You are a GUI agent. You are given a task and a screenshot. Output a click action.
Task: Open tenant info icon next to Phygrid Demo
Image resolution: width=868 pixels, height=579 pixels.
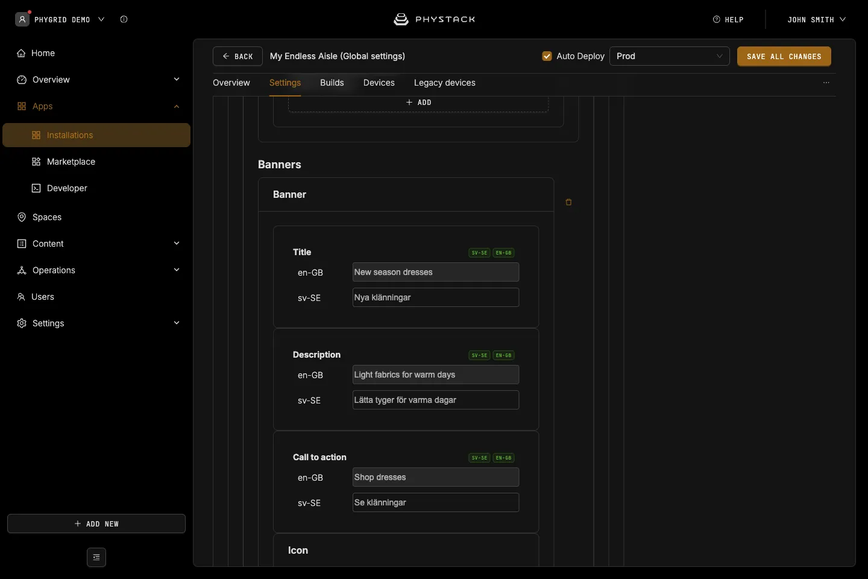[124, 19]
